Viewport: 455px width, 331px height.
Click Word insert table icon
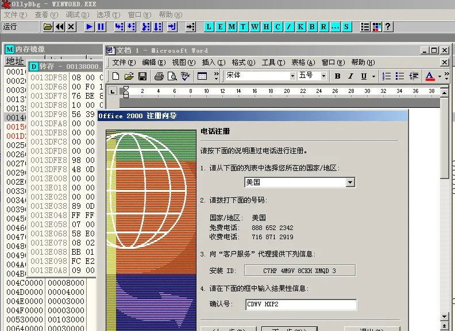(x=202, y=76)
